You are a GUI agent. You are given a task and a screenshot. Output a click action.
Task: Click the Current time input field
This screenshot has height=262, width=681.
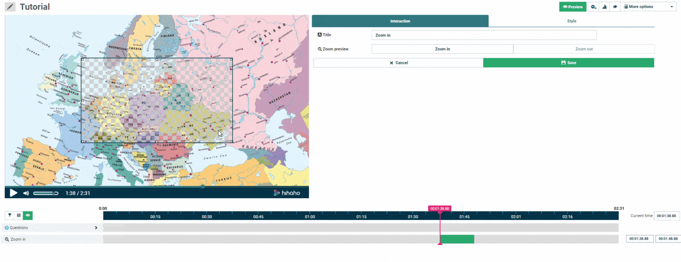pos(667,216)
